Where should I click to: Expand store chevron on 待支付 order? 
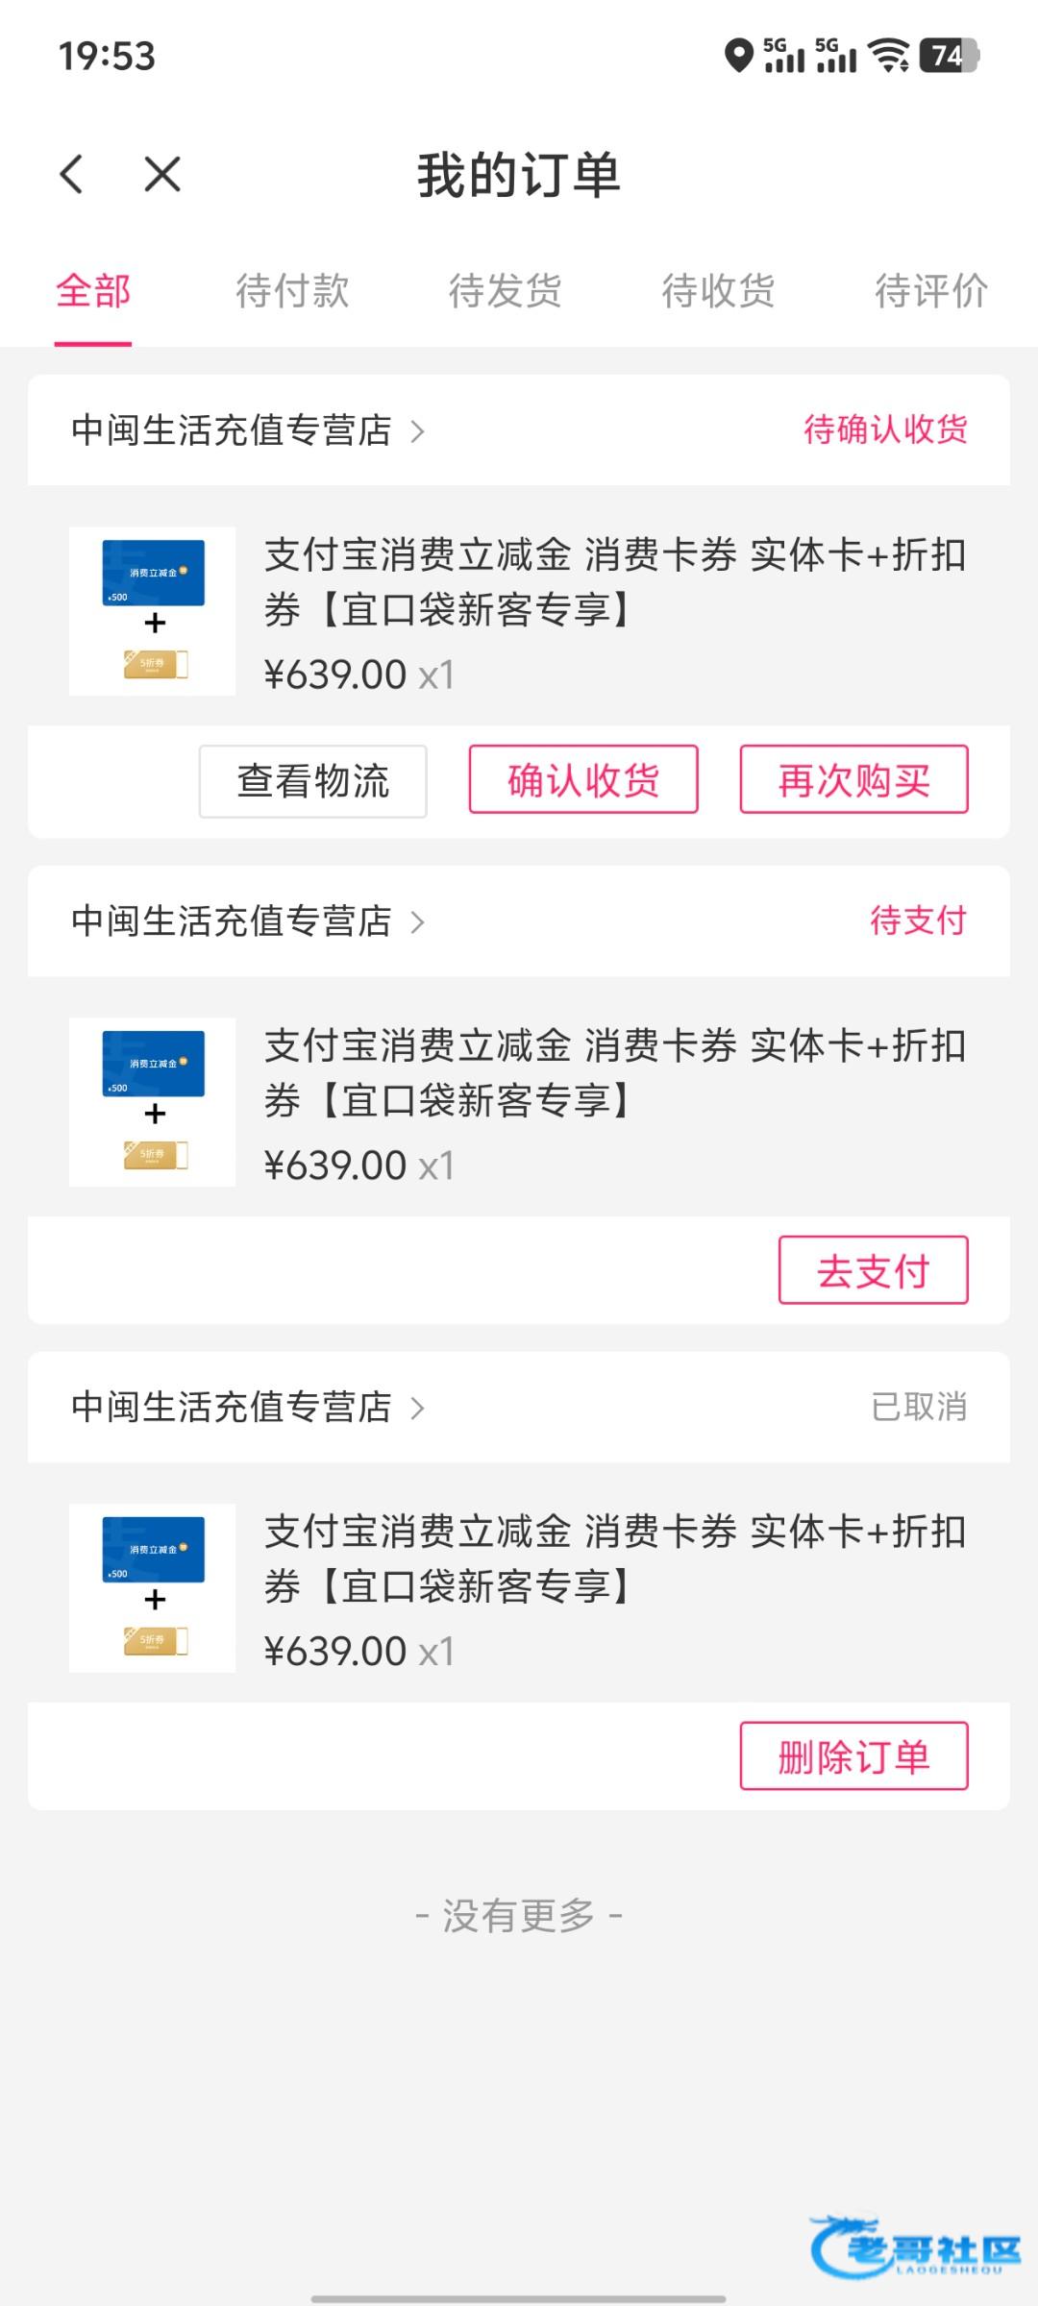point(417,922)
